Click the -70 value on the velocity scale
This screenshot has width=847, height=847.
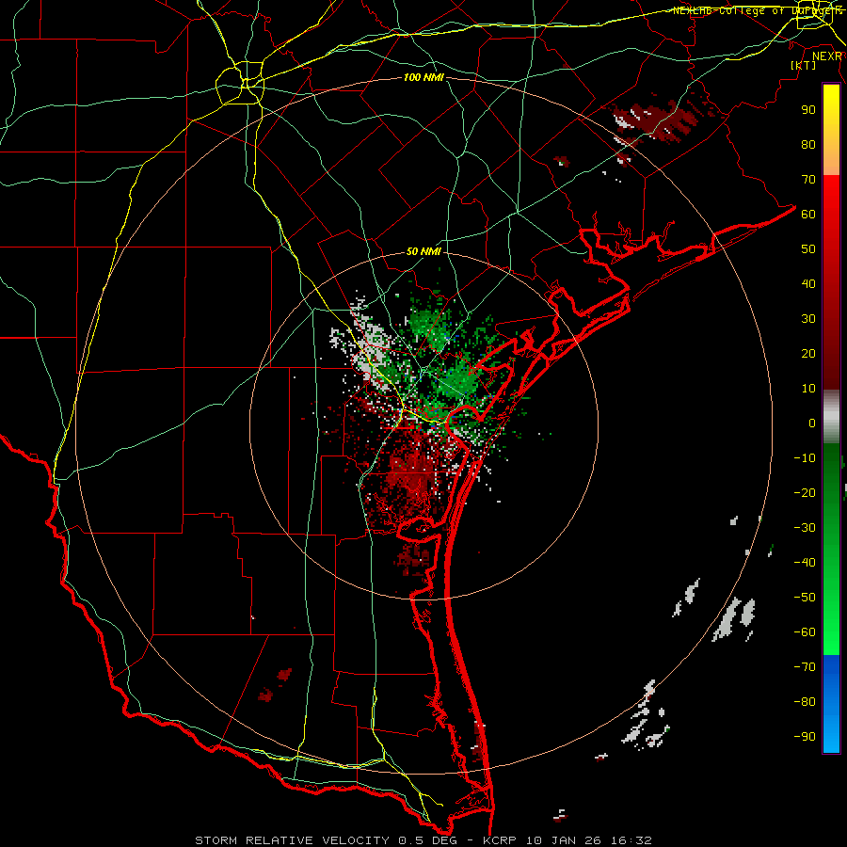coord(805,667)
